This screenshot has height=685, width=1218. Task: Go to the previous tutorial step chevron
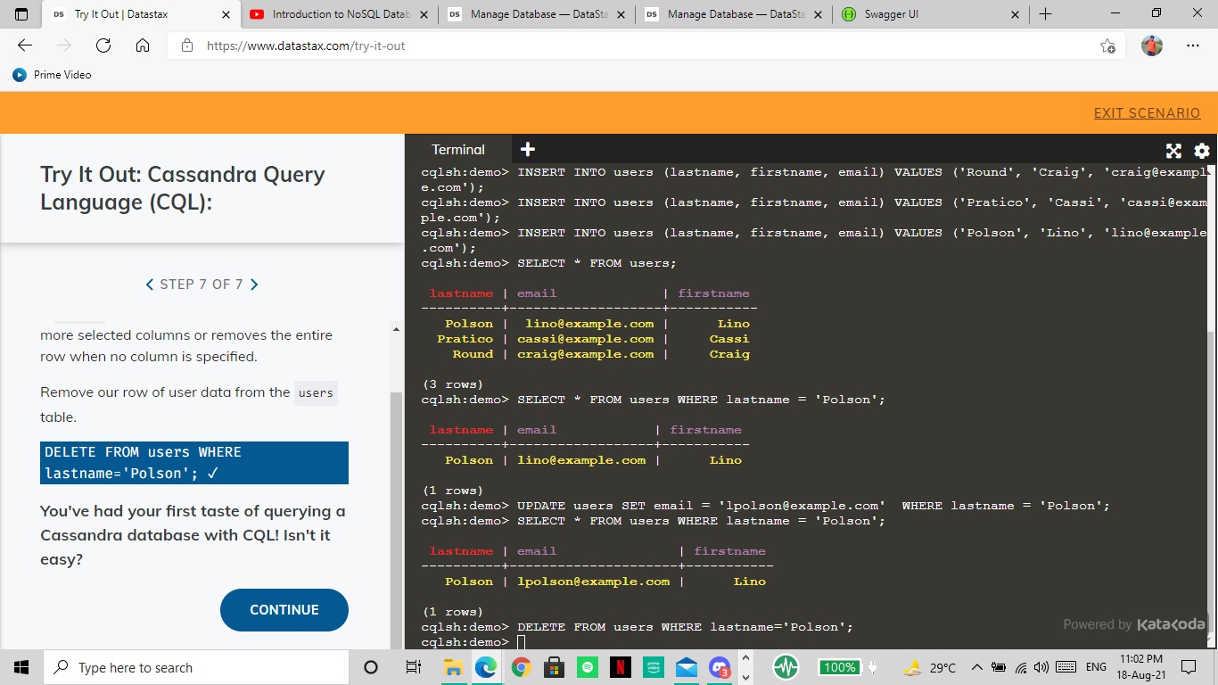149,284
